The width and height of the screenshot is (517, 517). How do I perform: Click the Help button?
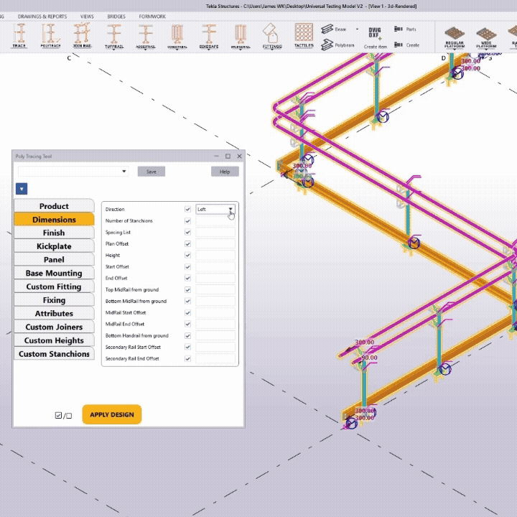pyautogui.click(x=225, y=172)
